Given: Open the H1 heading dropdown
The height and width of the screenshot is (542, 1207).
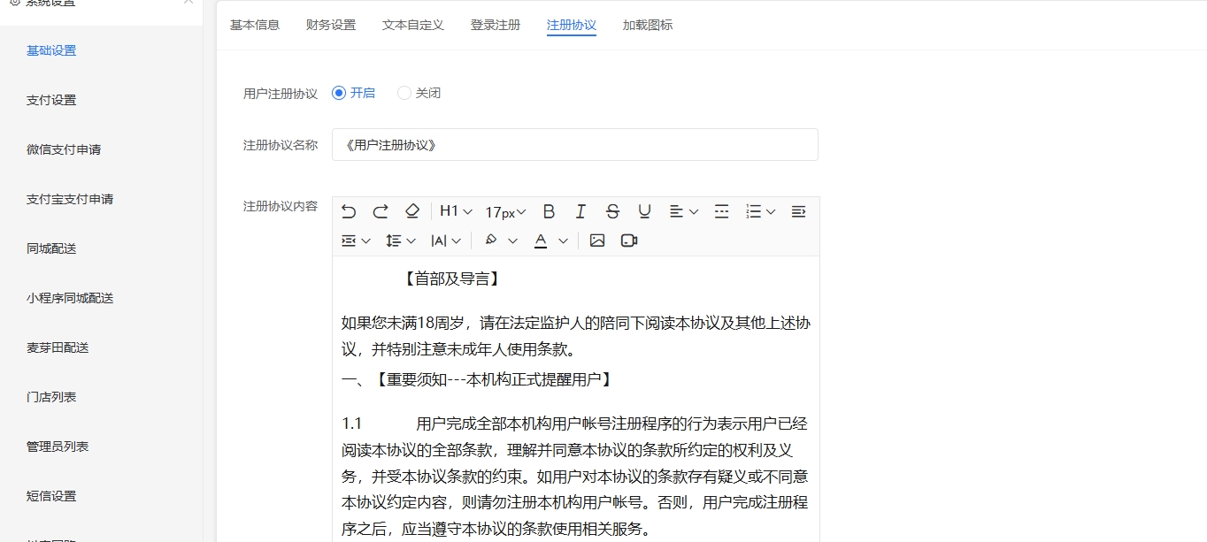Looking at the screenshot, I should pos(456,211).
